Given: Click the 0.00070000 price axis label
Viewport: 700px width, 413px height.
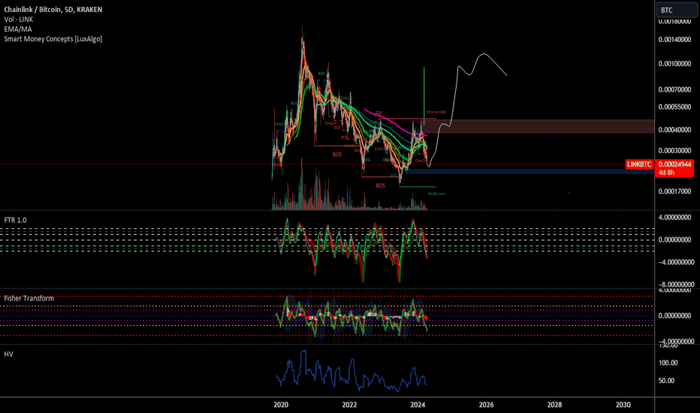Looking at the screenshot, I should tap(674, 90).
